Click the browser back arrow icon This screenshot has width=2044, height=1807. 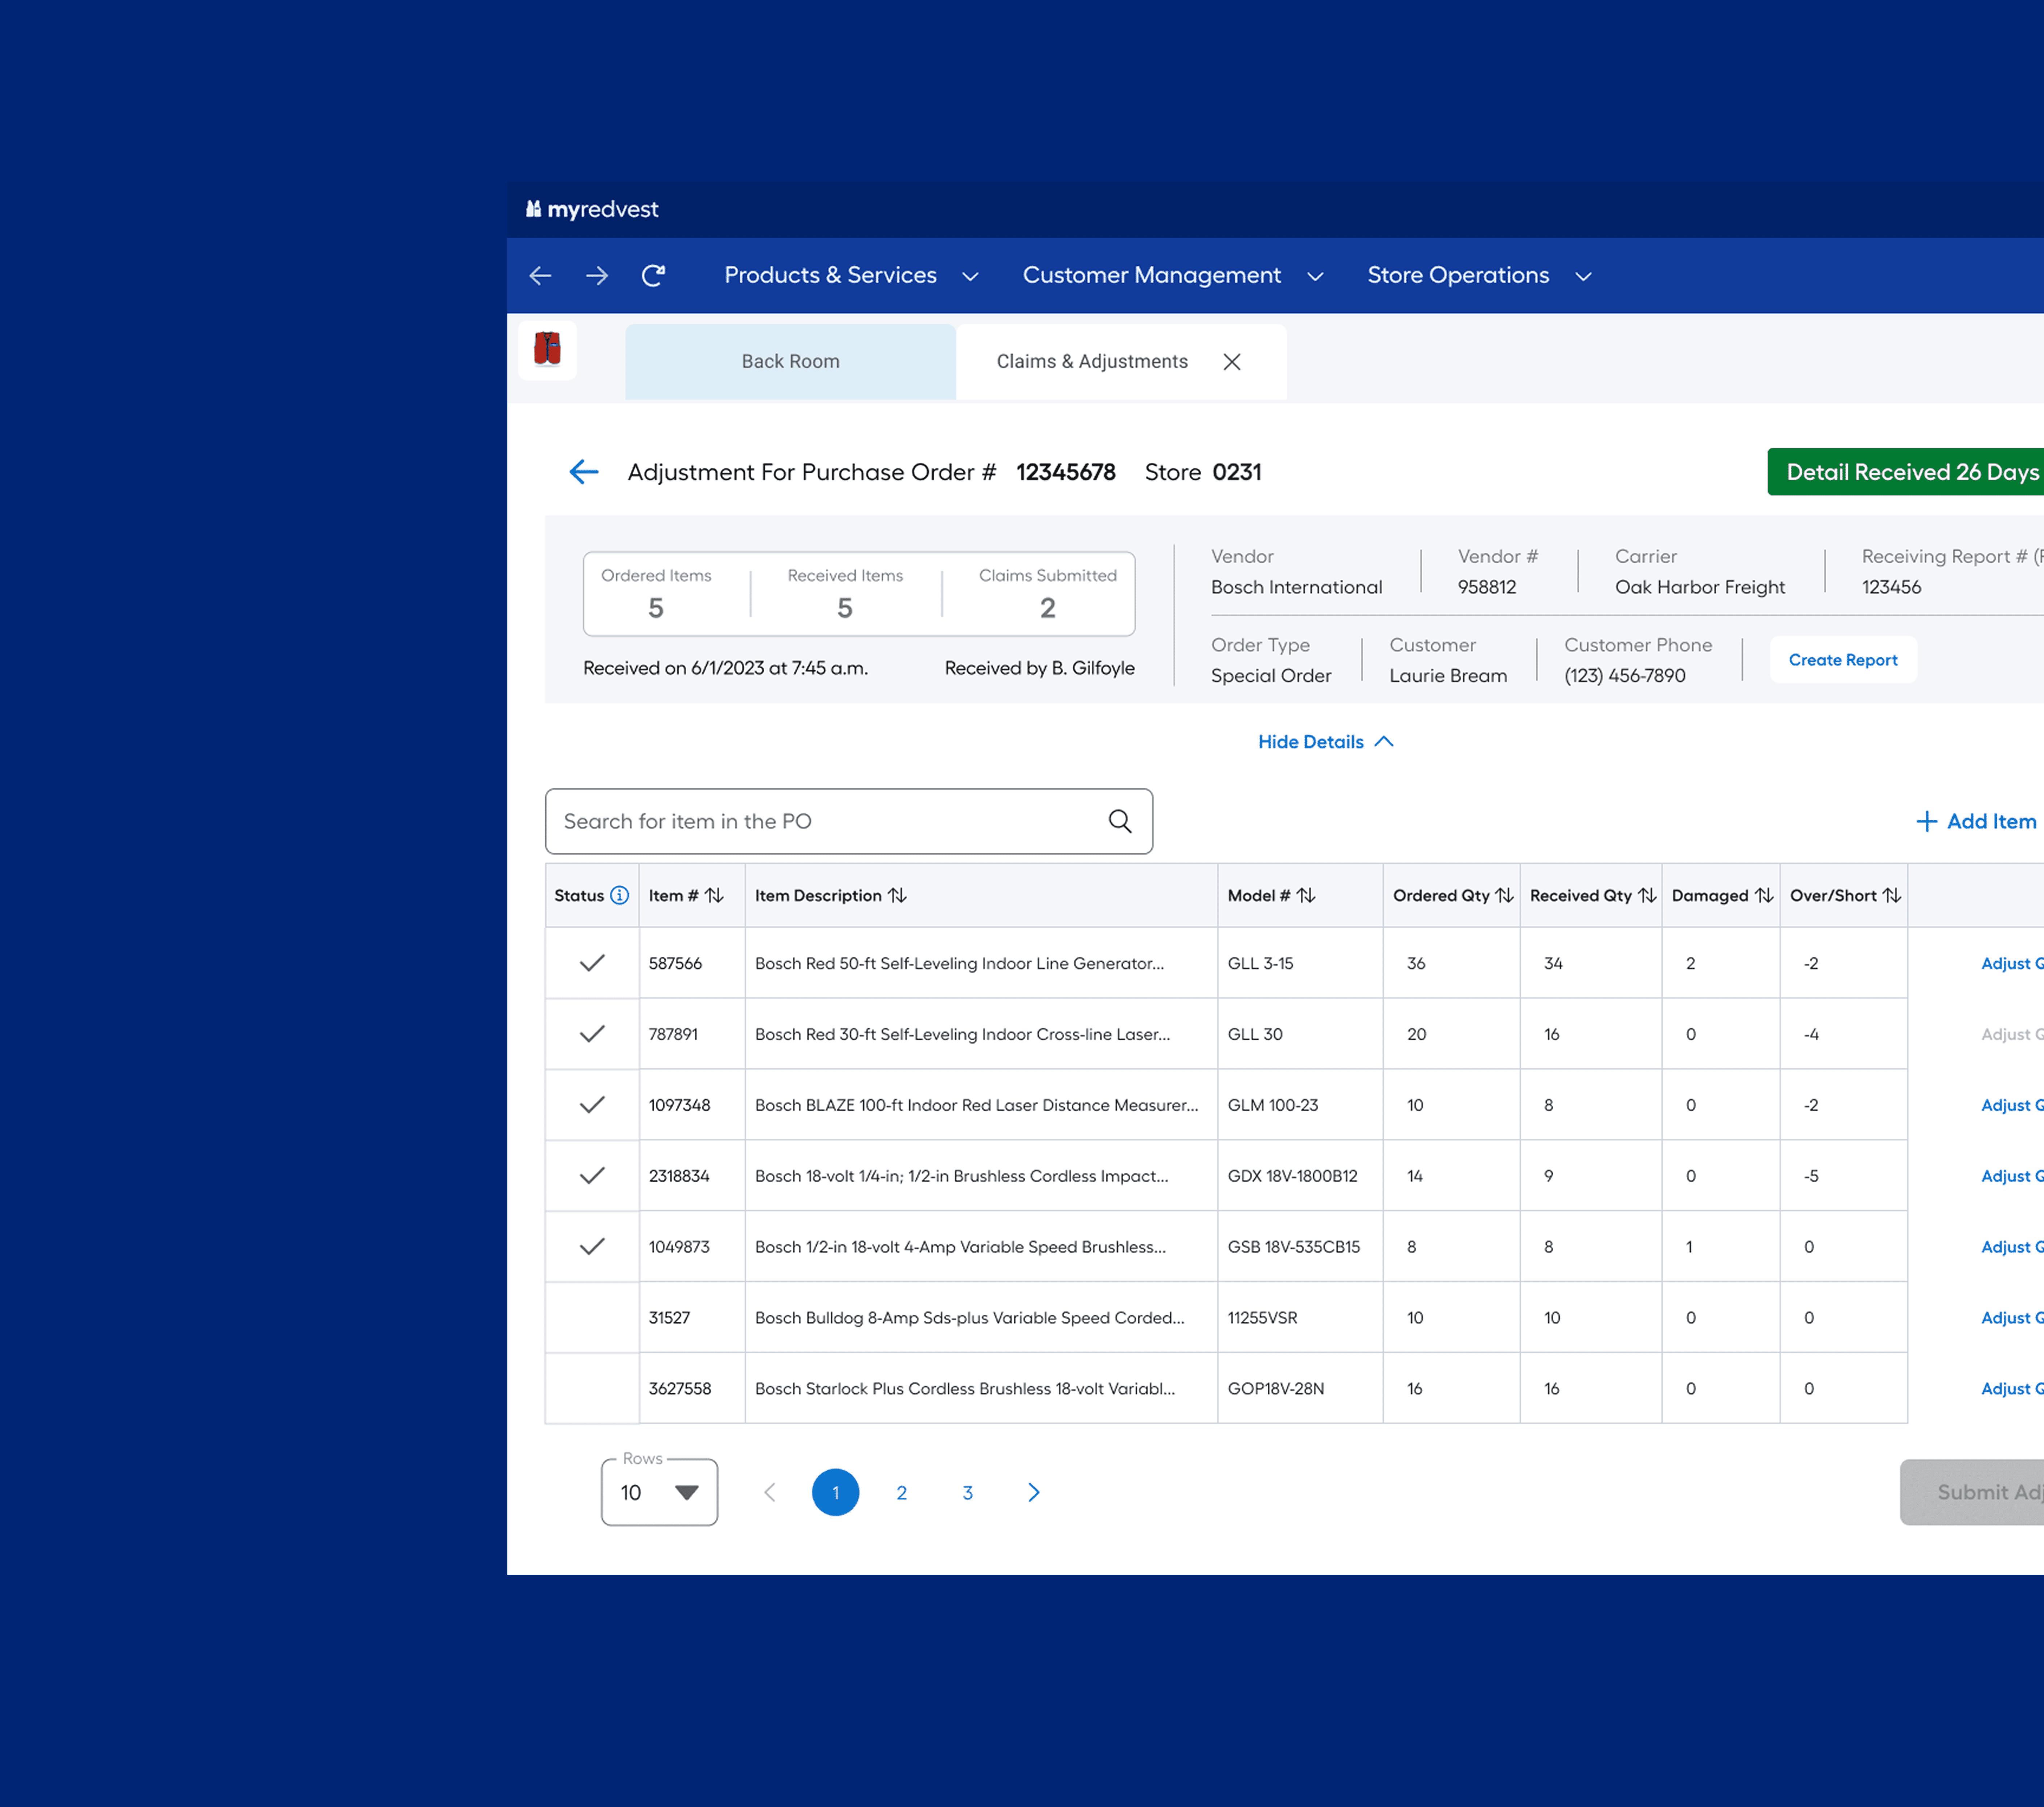540,275
